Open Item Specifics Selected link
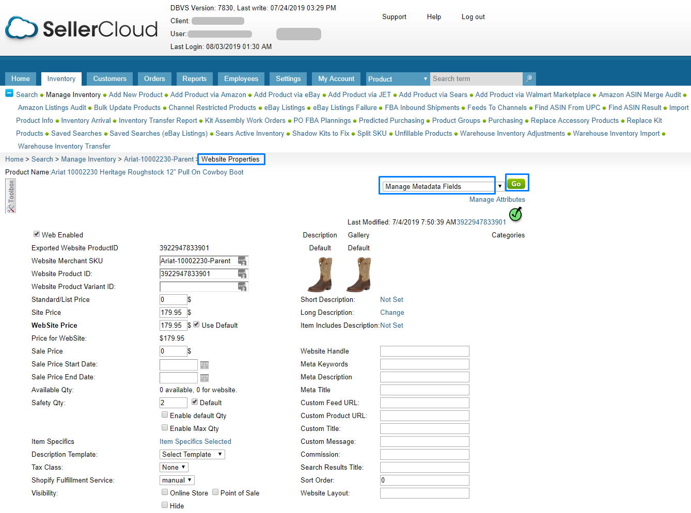Viewport: 691px width, 513px height. tap(195, 442)
